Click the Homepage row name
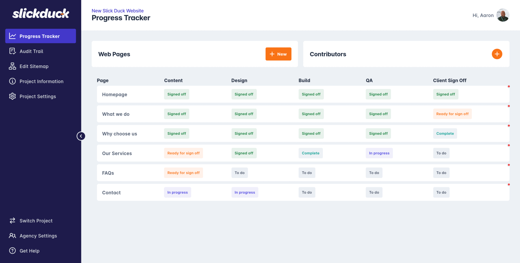This screenshot has height=263, width=520. point(115,94)
